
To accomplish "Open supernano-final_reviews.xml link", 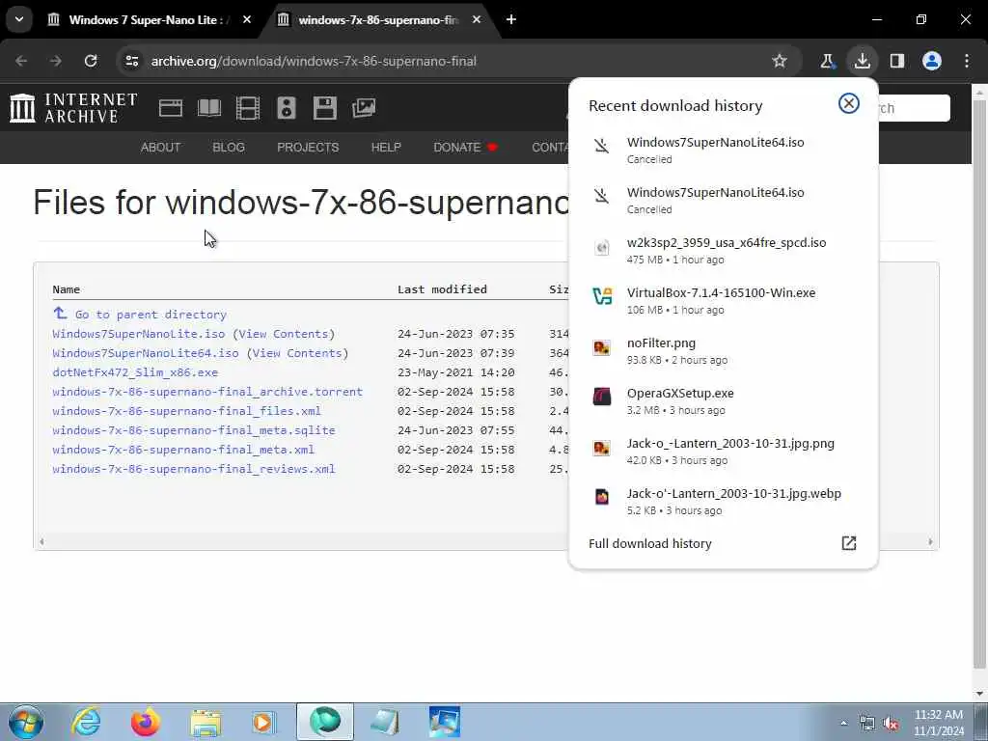I will coord(194,469).
